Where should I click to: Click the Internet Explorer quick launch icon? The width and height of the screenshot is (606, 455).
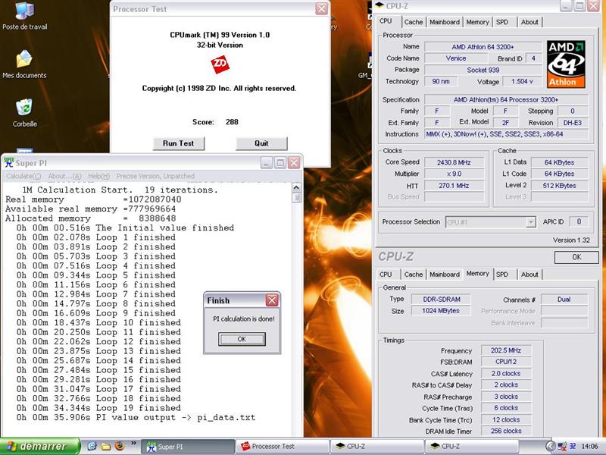[x=92, y=446]
